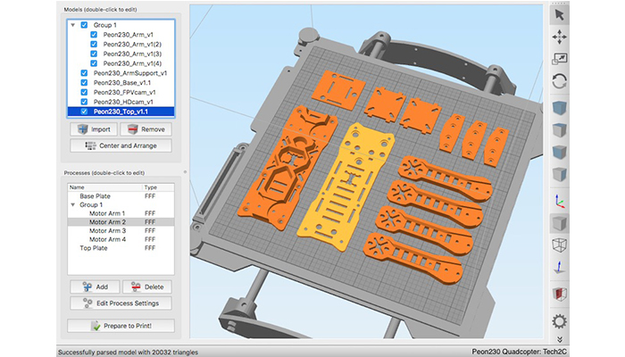Screen dimensions: 625x357
Task: Open the cross section view tool
Action: (x=559, y=294)
